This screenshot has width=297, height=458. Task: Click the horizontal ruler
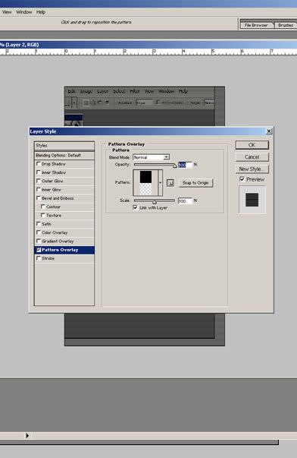click(148, 52)
